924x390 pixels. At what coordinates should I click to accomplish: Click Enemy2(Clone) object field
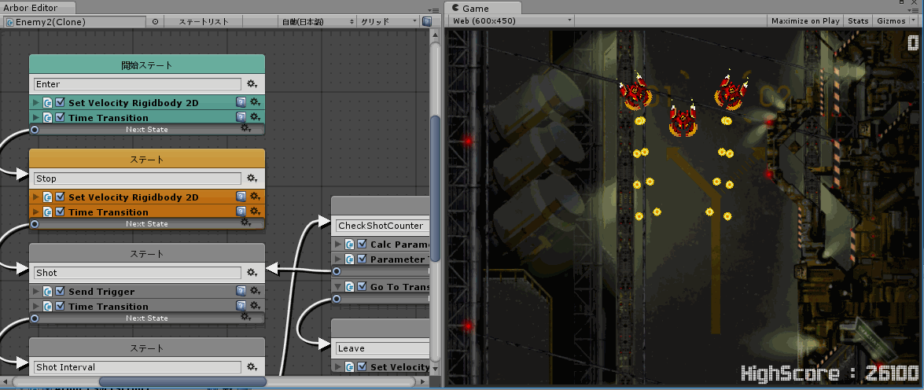pyautogui.click(x=75, y=21)
